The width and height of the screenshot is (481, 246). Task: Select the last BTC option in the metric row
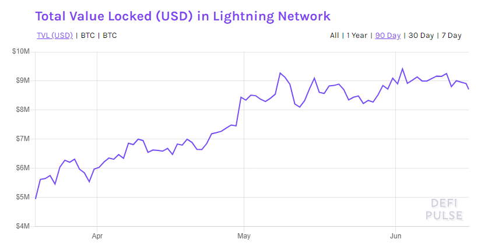click(x=110, y=36)
